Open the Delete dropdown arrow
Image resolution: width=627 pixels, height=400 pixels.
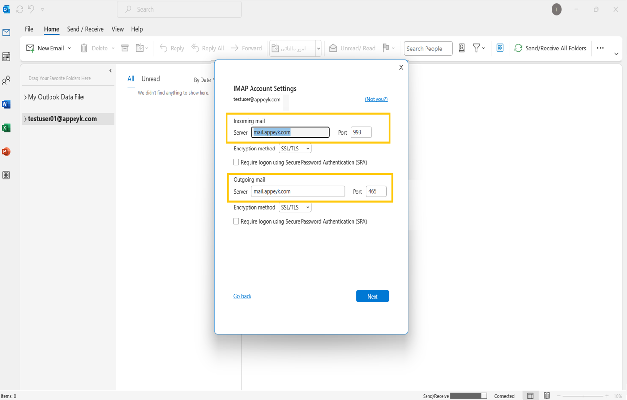[113, 48]
